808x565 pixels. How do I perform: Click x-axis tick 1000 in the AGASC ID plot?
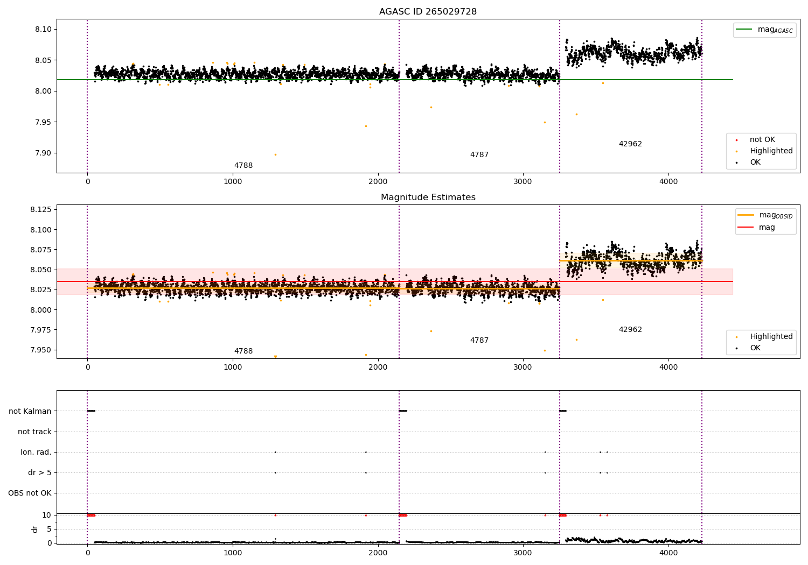(x=233, y=182)
